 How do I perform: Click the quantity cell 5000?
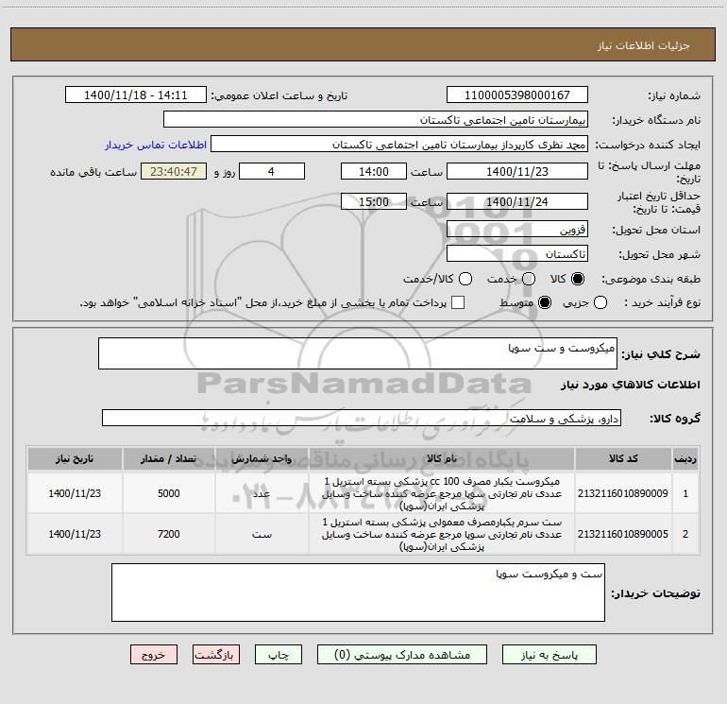169,493
